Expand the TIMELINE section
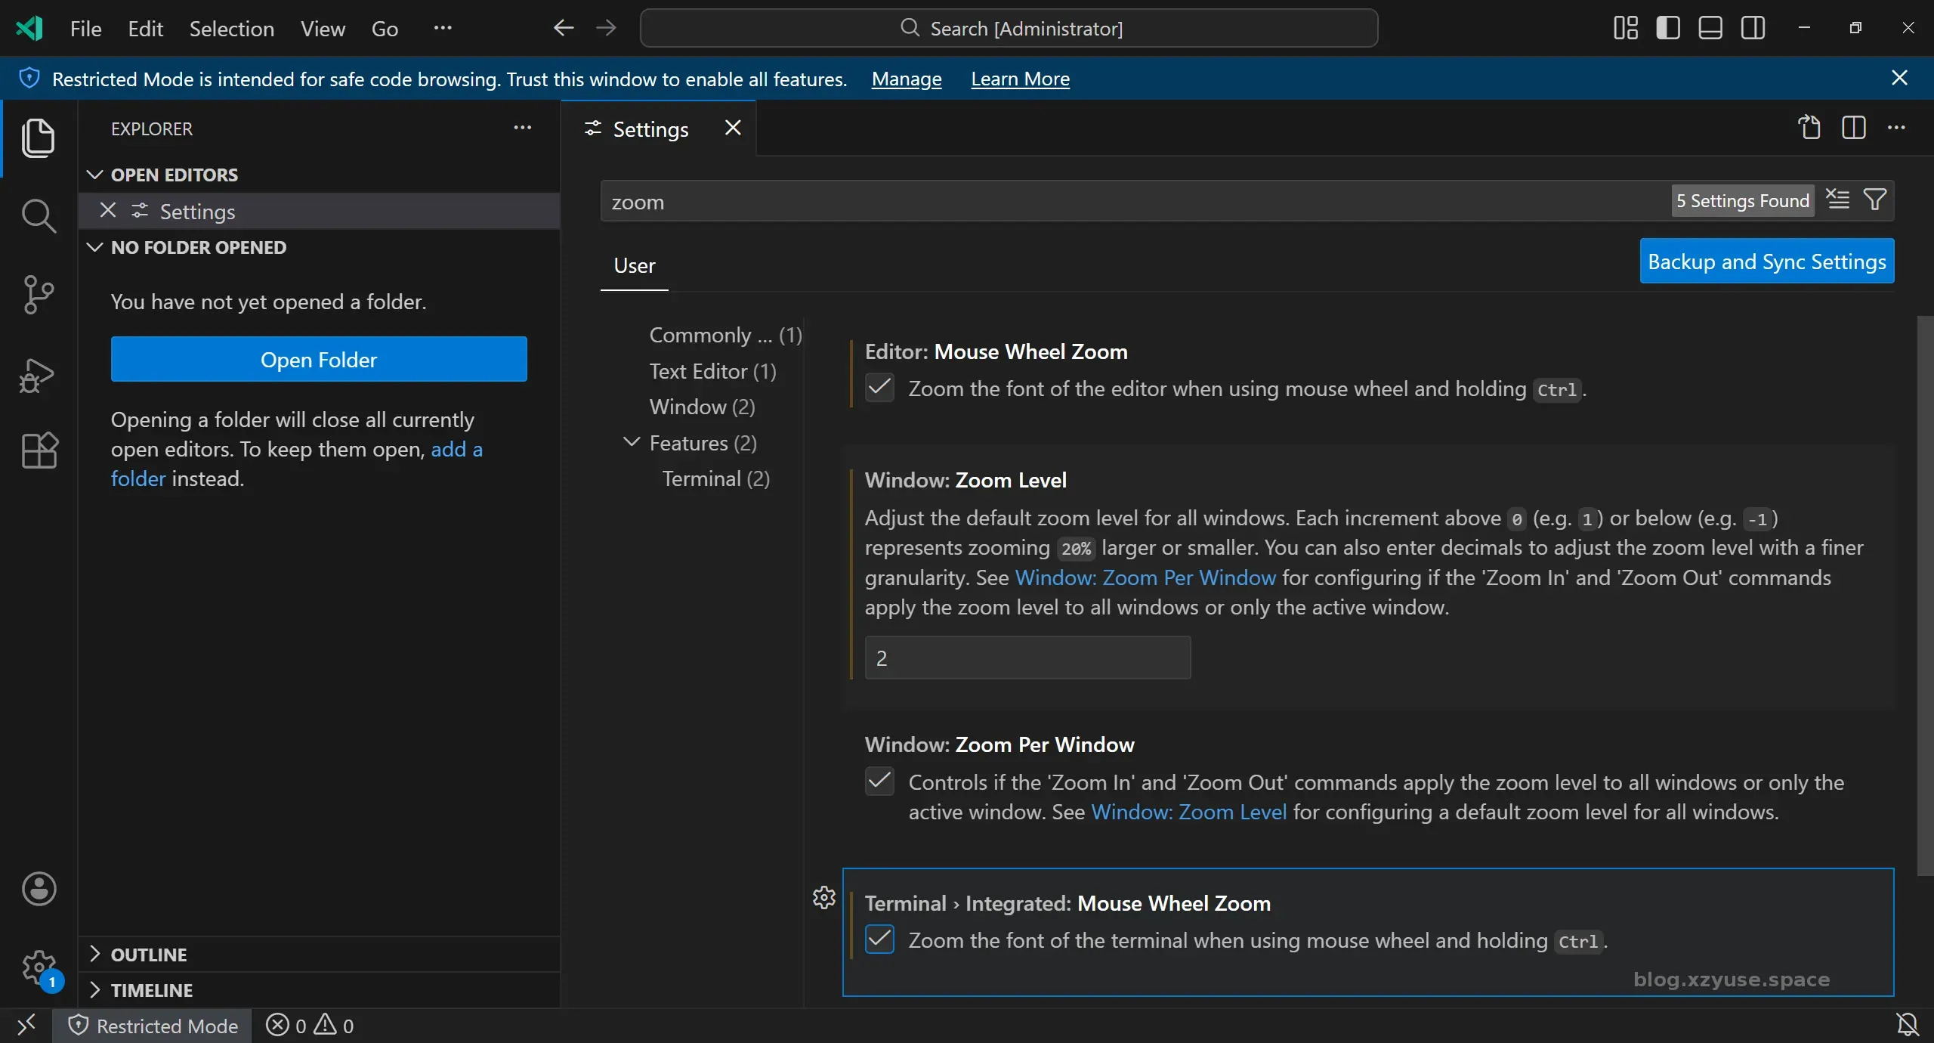 (151, 990)
